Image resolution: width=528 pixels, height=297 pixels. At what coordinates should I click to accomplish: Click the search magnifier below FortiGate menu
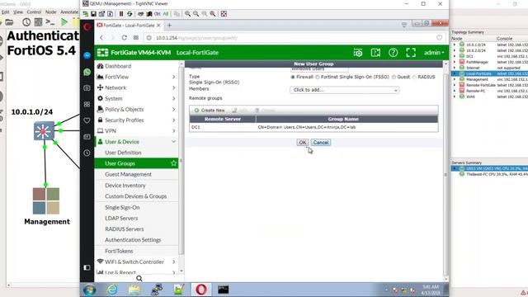click(139, 279)
